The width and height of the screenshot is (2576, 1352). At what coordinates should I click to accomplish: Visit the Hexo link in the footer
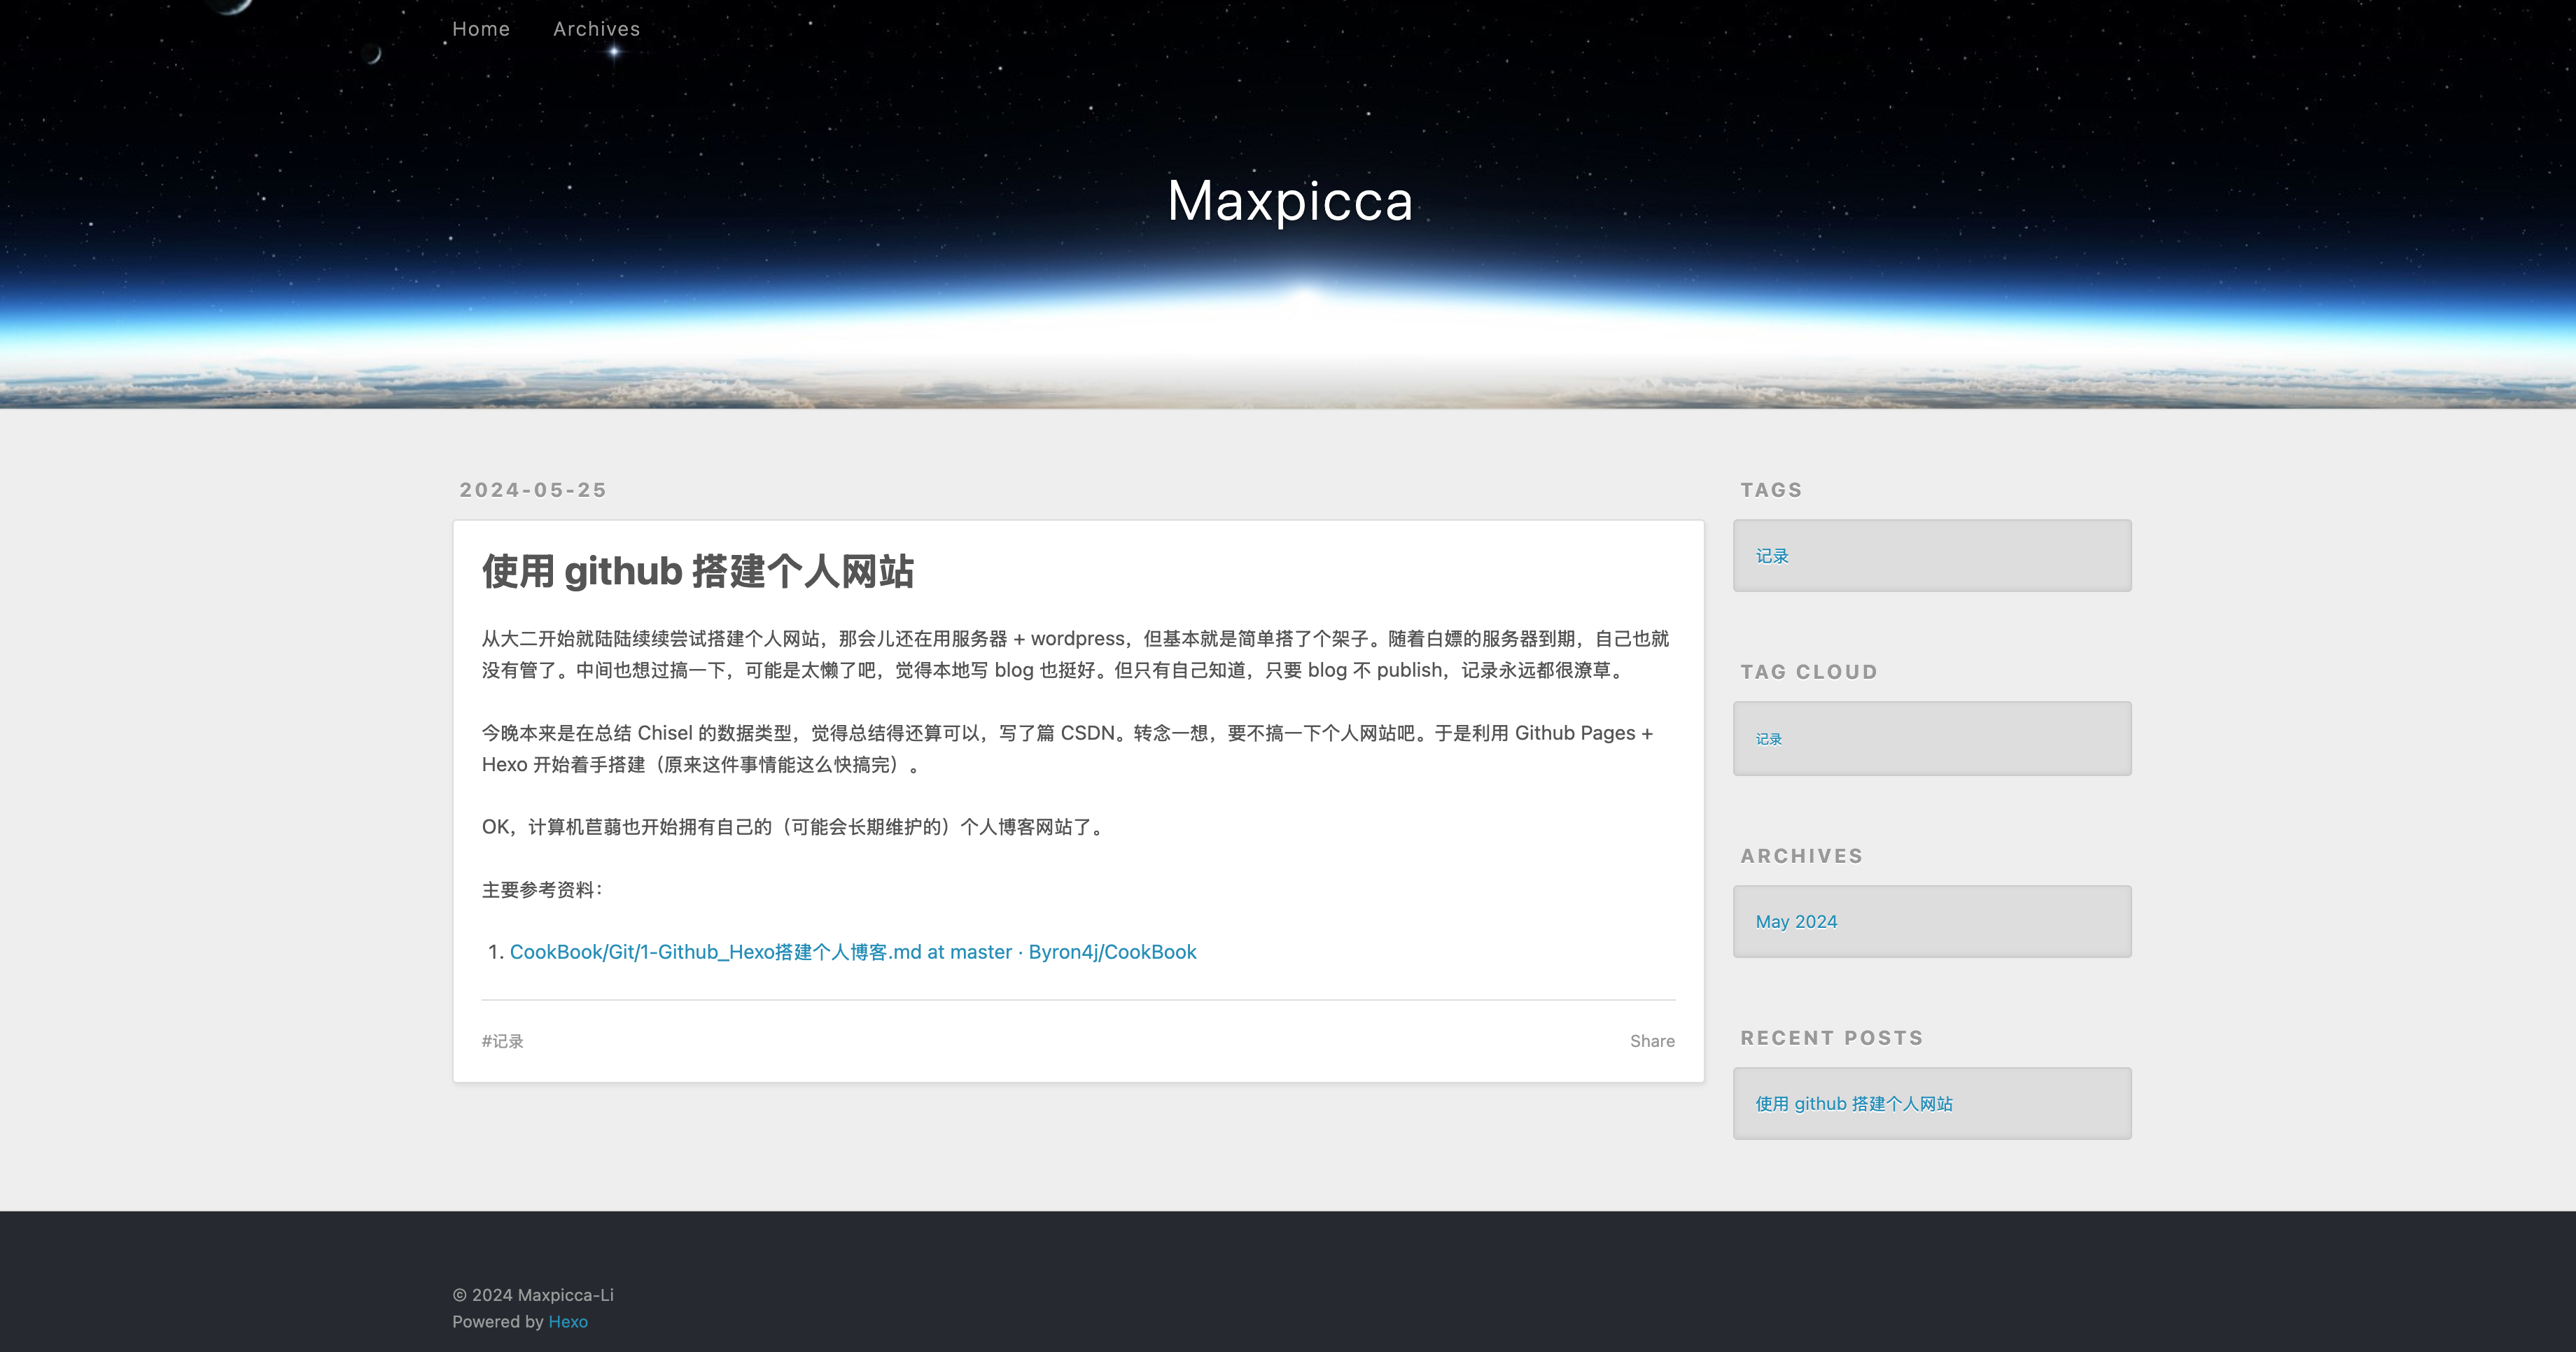coord(568,1322)
